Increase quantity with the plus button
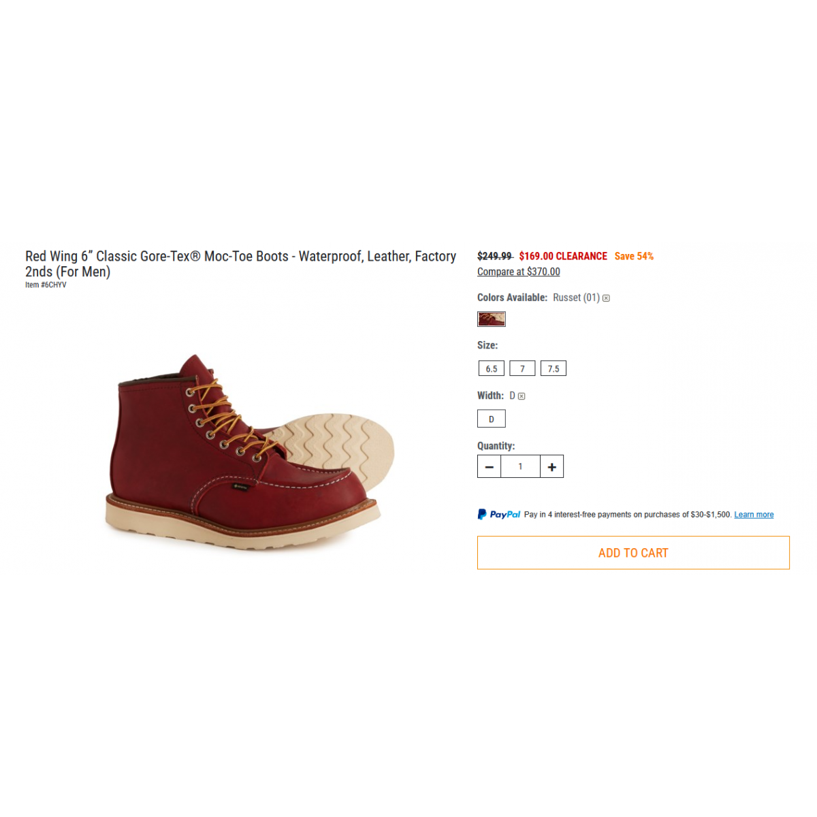This screenshot has width=817, height=817. click(x=552, y=466)
